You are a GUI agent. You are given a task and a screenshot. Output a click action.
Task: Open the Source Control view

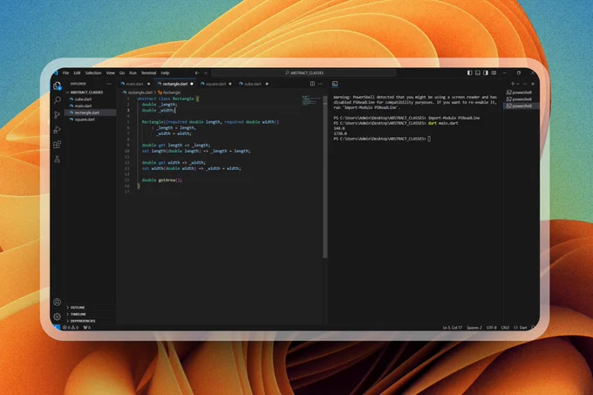tap(57, 115)
